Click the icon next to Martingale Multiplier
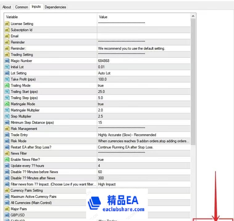The height and width of the screenshot is (221, 234). 7,110
